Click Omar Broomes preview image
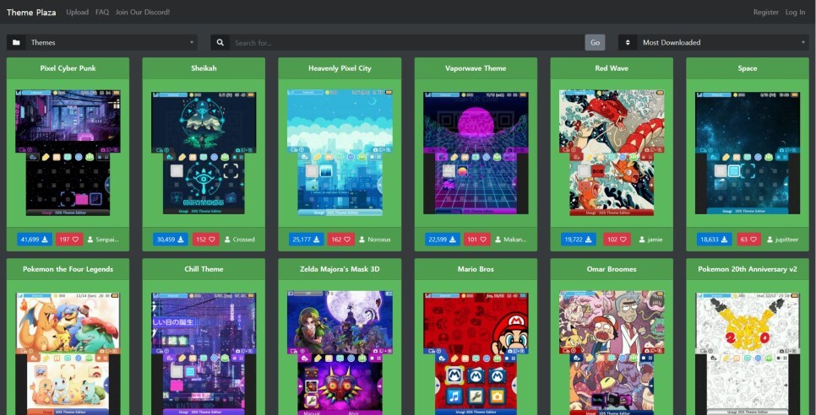This screenshot has width=816, height=415. point(612,353)
